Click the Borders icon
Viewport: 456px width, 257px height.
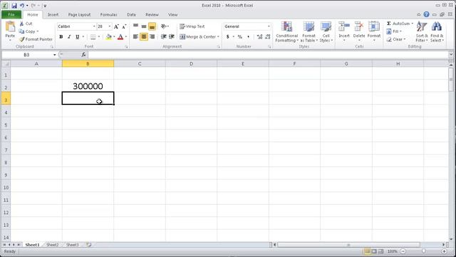(93, 36)
